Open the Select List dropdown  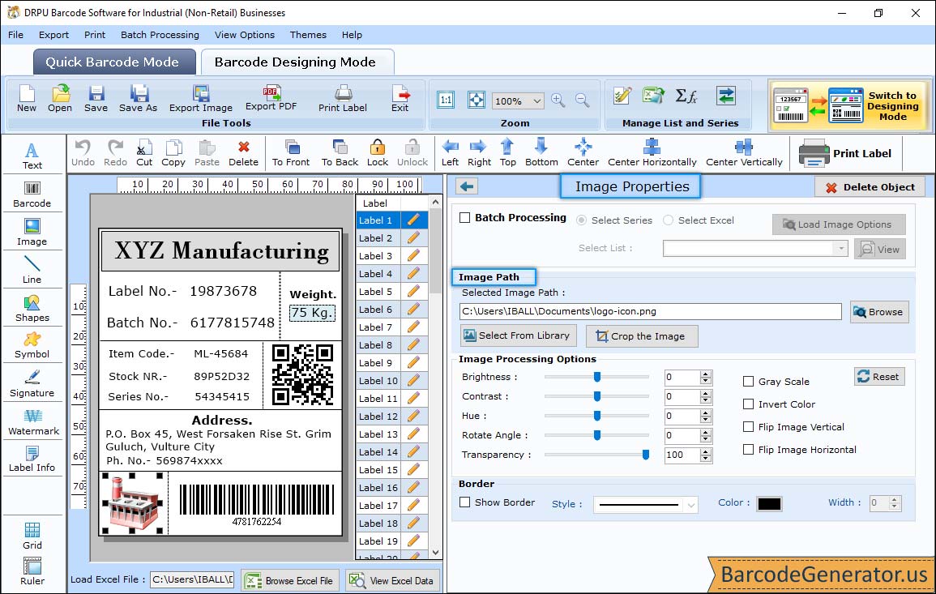click(840, 248)
